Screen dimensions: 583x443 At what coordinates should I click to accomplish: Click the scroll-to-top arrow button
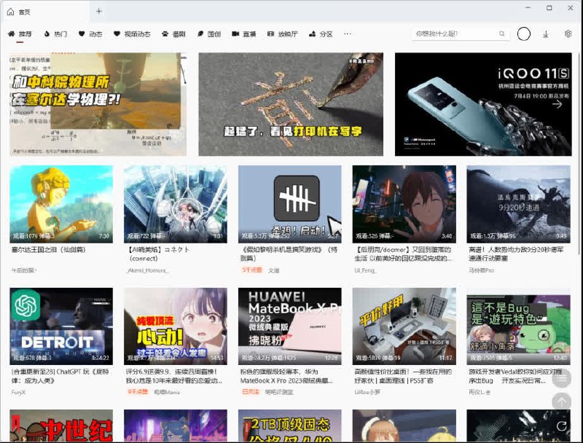click(x=561, y=401)
